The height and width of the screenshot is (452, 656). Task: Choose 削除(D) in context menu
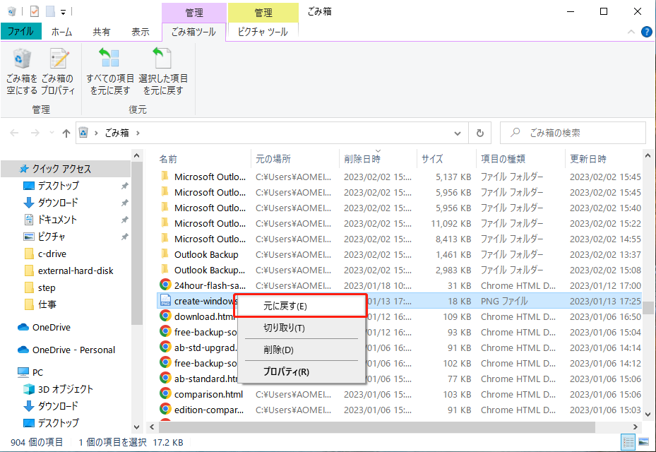(x=302, y=350)
